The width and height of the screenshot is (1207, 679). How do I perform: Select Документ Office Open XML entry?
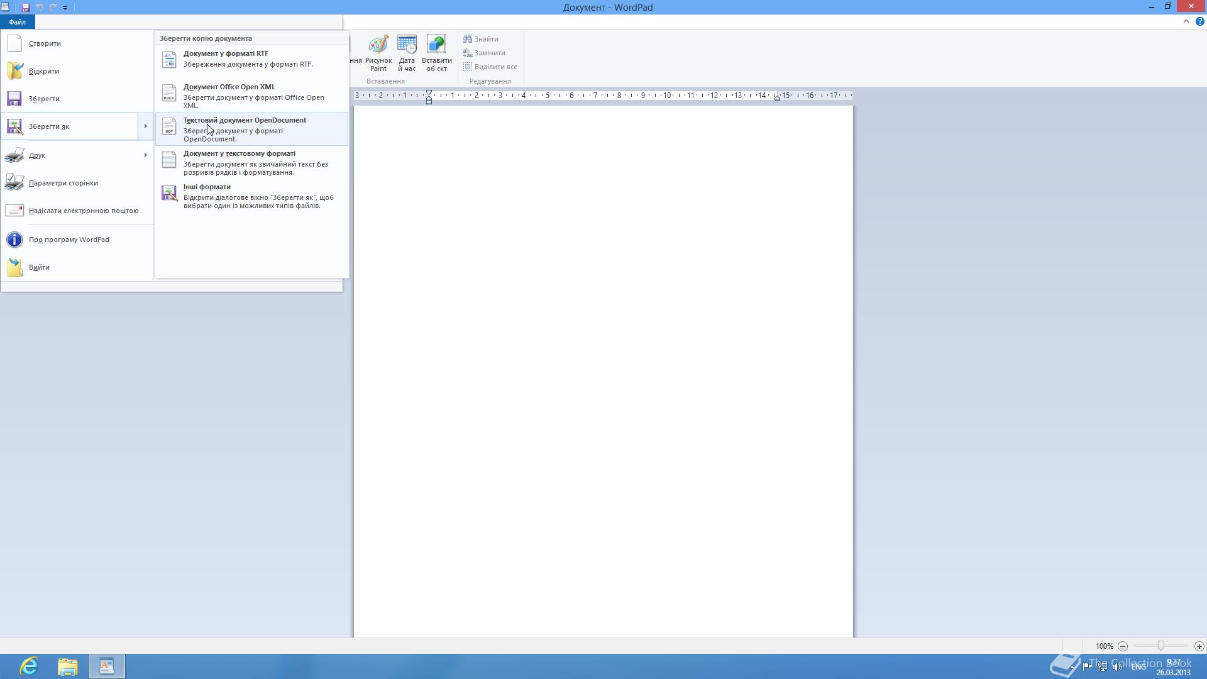tap(251, 97)
